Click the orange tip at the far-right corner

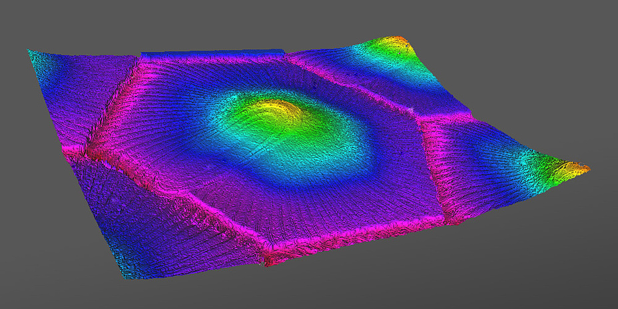(x=578, y=168)
